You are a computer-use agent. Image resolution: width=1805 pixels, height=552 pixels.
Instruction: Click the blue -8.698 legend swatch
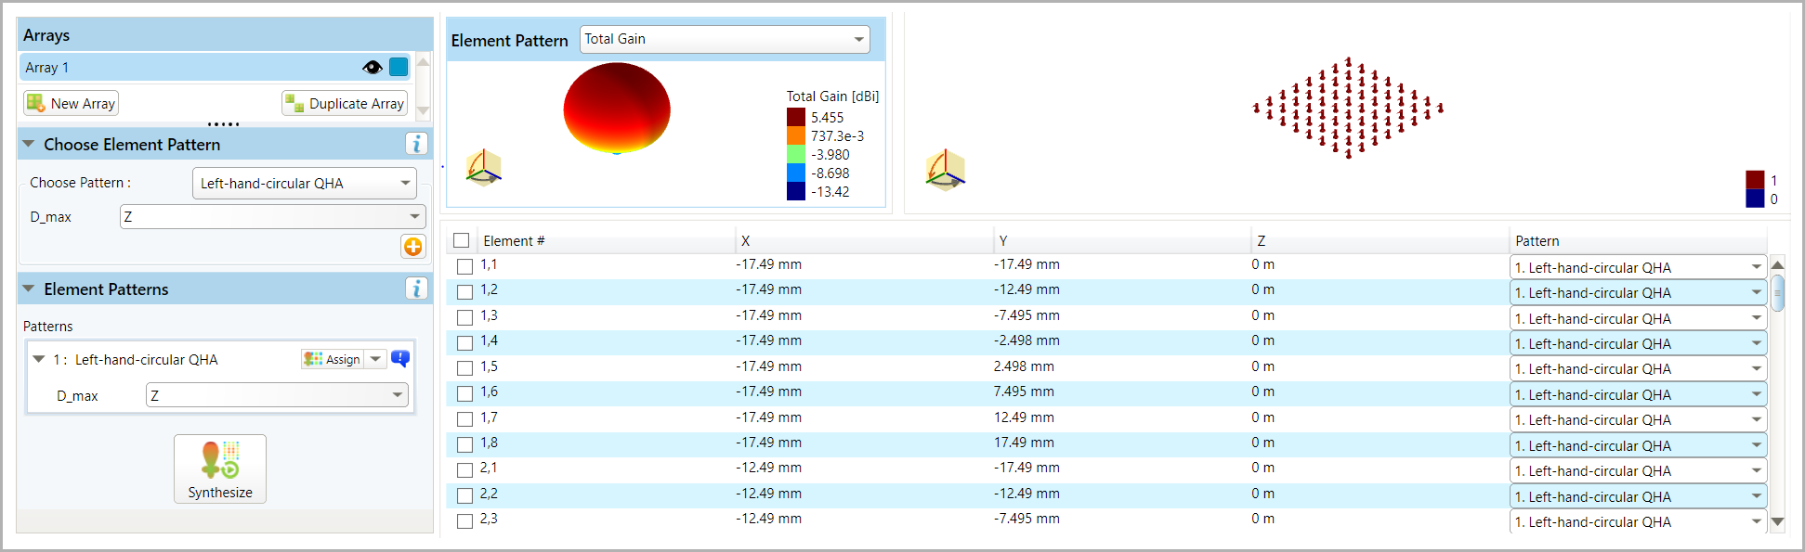tap(796, 173)
